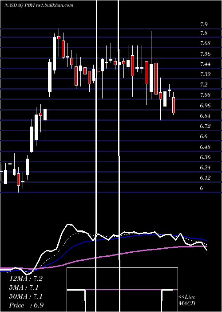Screen dimensions: 222x312
Task: Click the <<Live MACD label
Action: tap(187, 300)
